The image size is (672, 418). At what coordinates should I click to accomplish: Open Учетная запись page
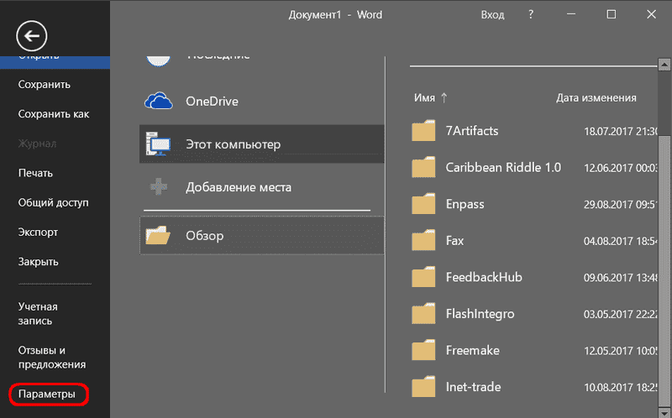(38, 314)
